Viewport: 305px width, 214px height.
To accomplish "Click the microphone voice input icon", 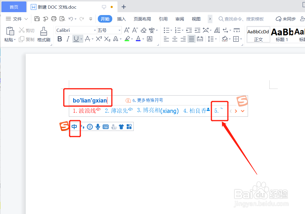I will (98, 127).
